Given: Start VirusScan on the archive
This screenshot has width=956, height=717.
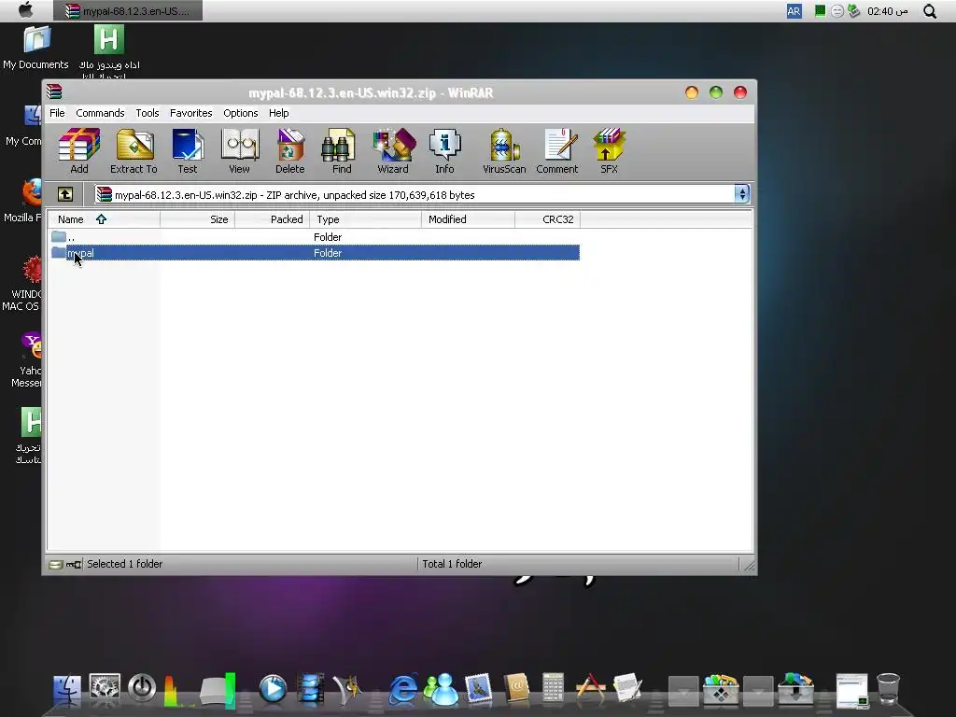Looking at the screenshot, I should [x=503, y=151].
